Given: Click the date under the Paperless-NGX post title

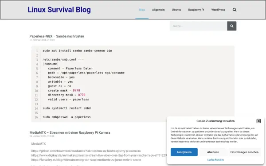Looking at the screenshot, I should [x=42, y=40].
